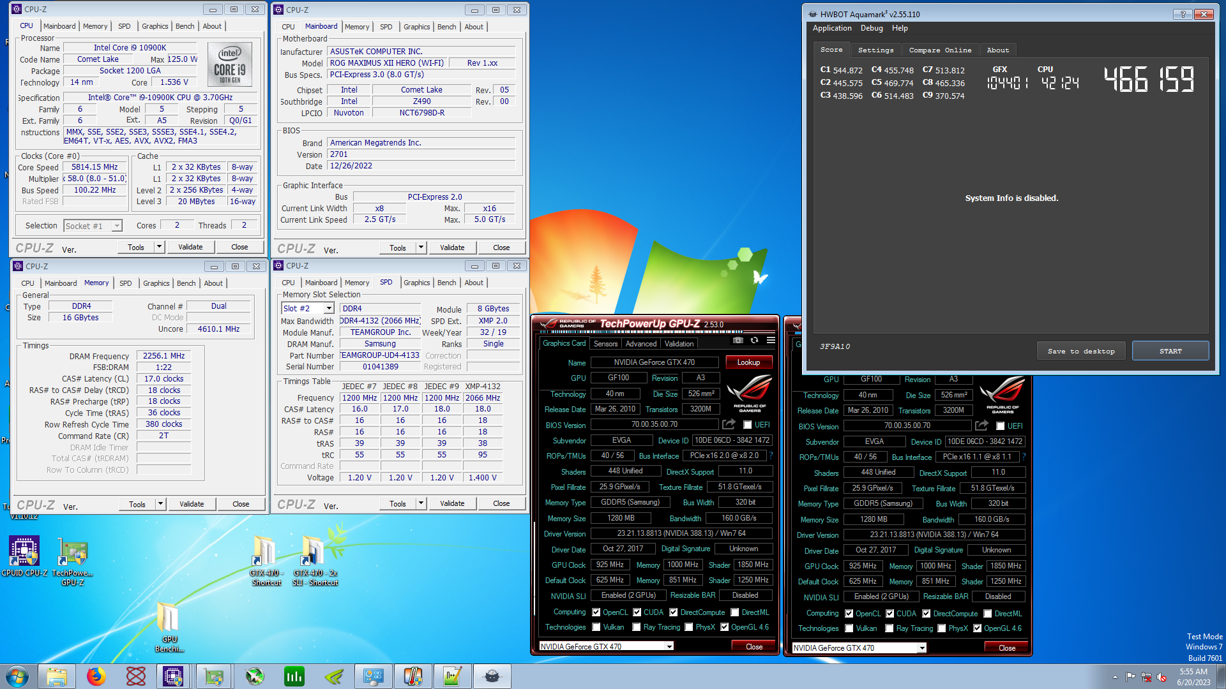Image resolution: width=1226 pixels, height=689 pixels.
Task: Click the thermometer taskbar icon
Action: pyautogui.click(x=413, y=676)
